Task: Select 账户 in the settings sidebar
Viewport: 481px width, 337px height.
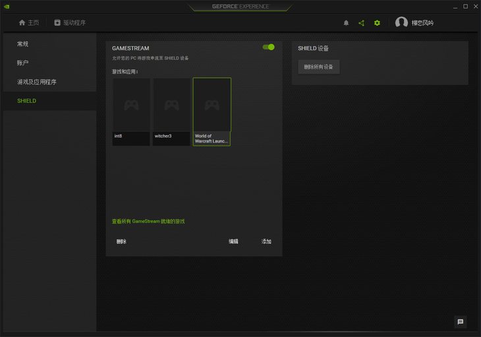Action: [x=50, y=63]
